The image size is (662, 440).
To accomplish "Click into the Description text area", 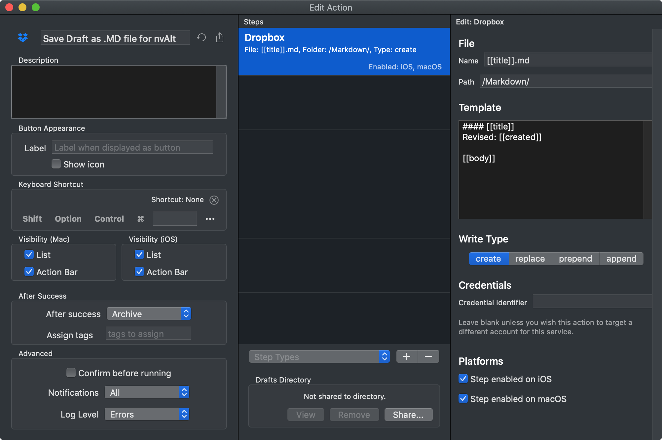I will point(114,92).
